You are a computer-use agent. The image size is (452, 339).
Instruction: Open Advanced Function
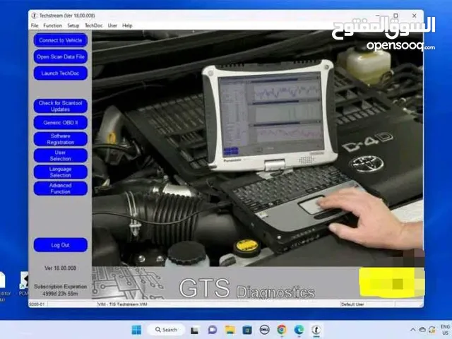point(61,189)
